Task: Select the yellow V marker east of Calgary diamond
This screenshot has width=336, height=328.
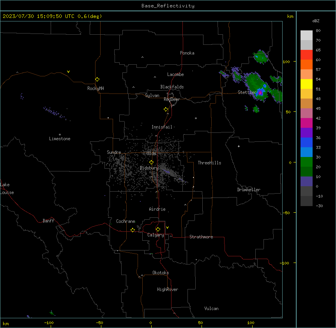Action: coord(167,227)
